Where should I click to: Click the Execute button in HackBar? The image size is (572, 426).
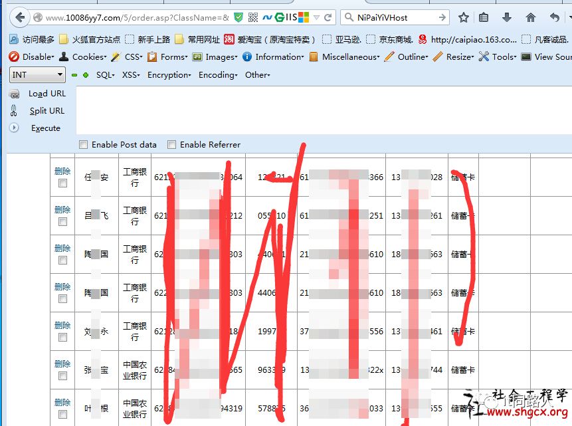[45, 128]
